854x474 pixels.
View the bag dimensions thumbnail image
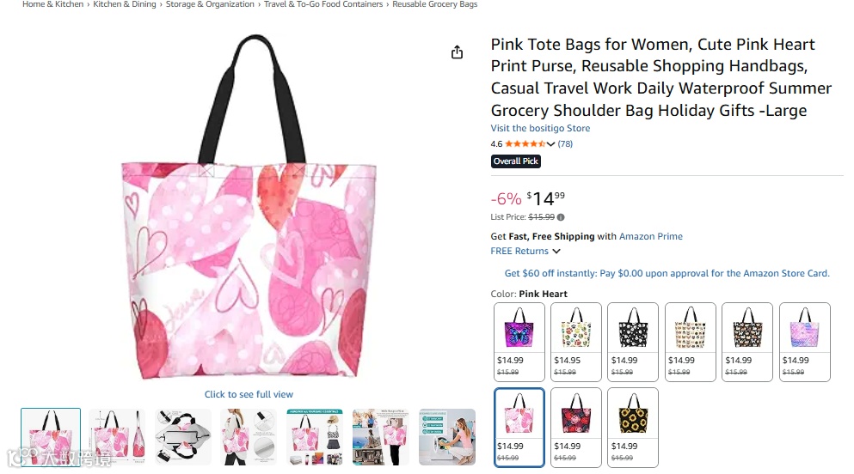pos(117,437)
